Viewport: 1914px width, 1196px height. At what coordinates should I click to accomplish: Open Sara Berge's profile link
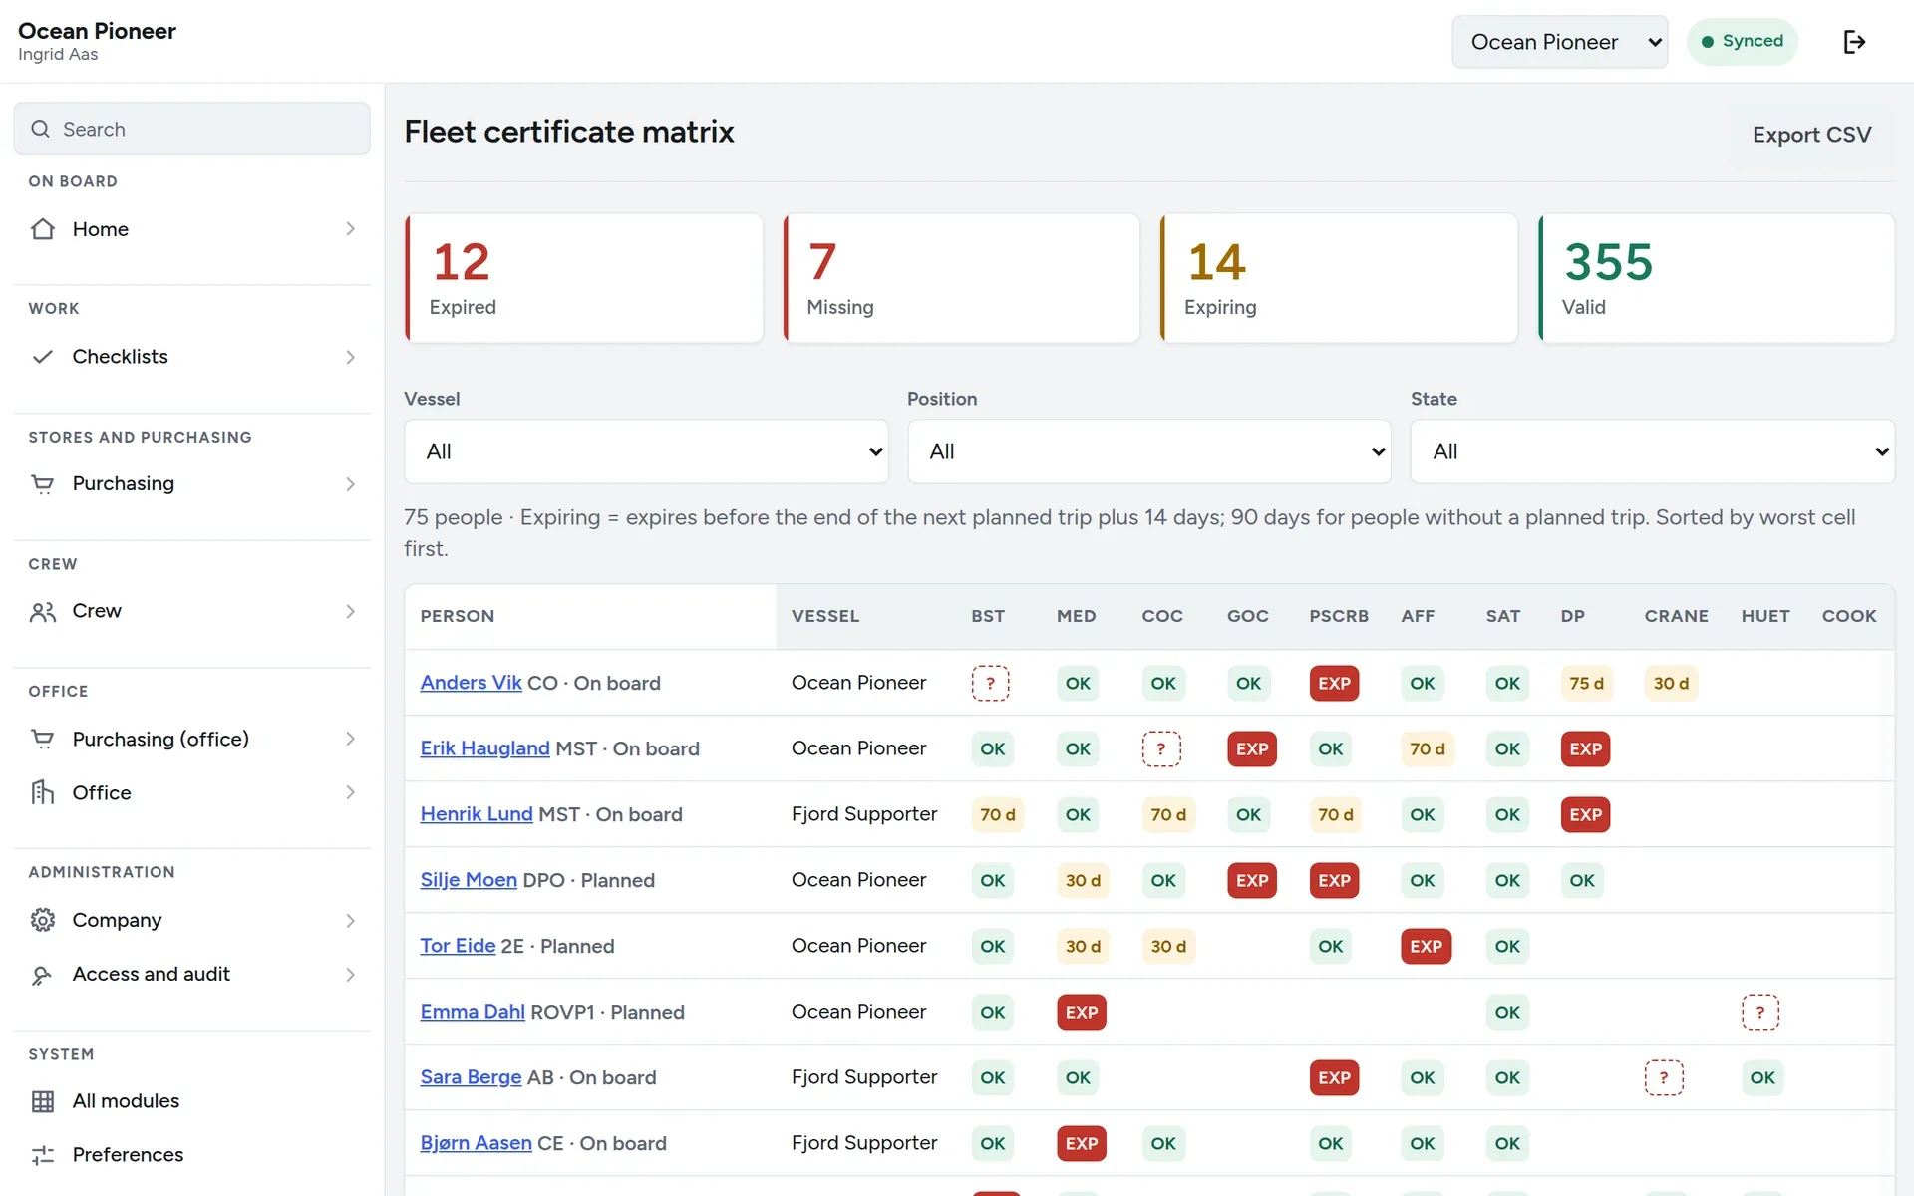[471, 1077]
